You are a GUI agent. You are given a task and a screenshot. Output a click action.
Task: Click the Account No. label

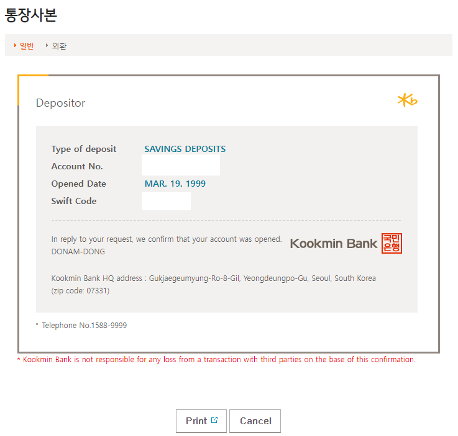point(77,166)
